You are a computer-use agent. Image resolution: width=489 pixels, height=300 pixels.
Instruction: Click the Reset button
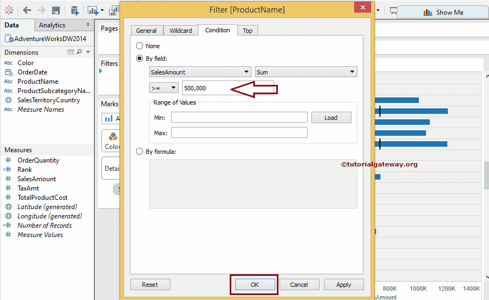[150, 285]
